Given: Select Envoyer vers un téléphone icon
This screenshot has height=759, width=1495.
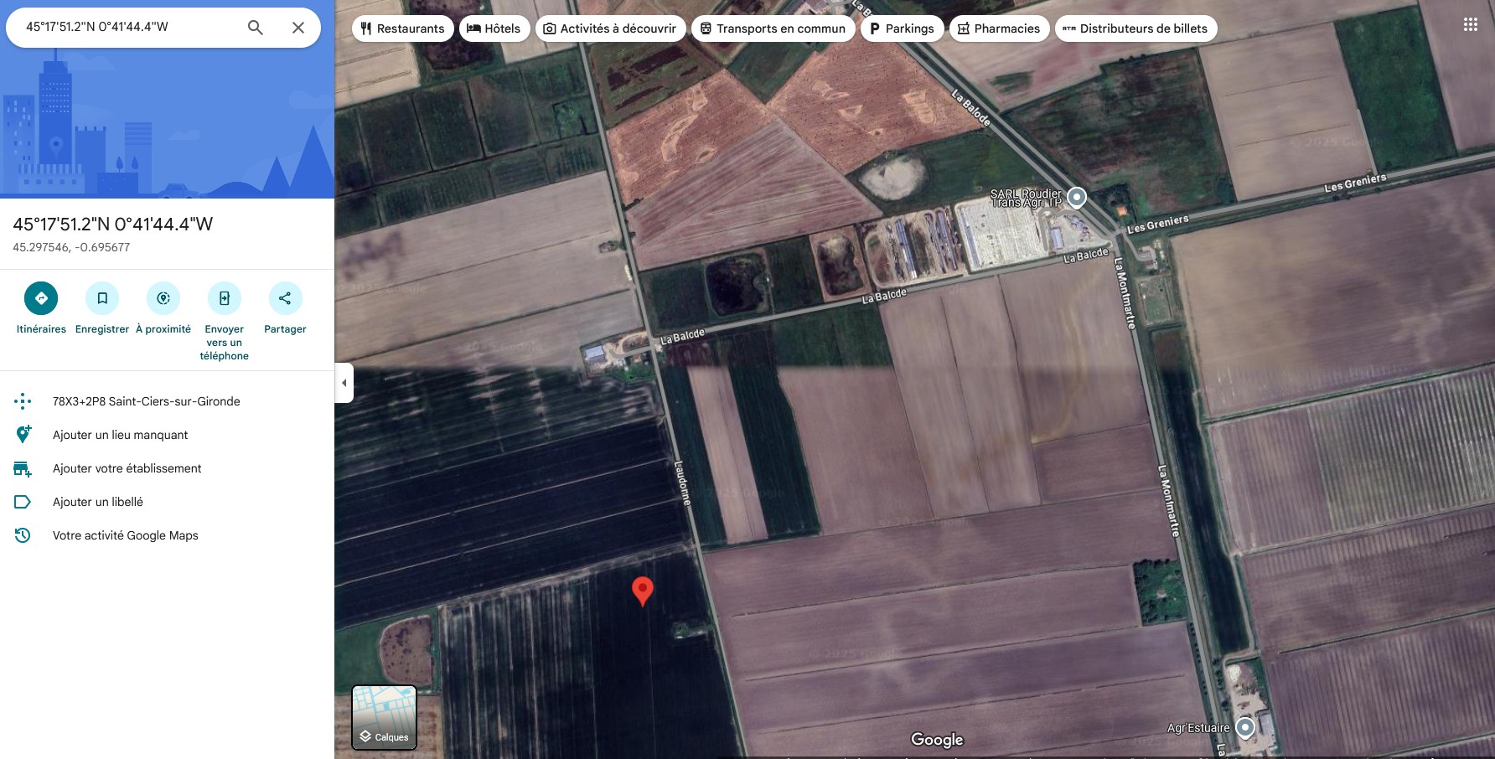Looking at the screenshot, I should 225,298.
